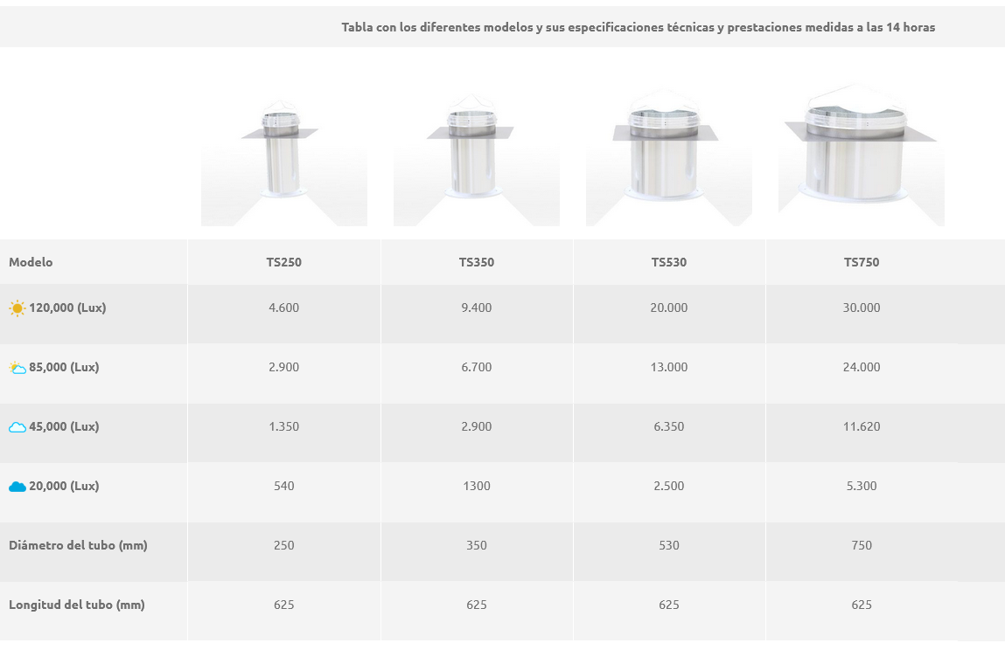The image size is (1005, 650).
Task: Click the Diámetro del tubo (mm) label
Action: [78, 545]
